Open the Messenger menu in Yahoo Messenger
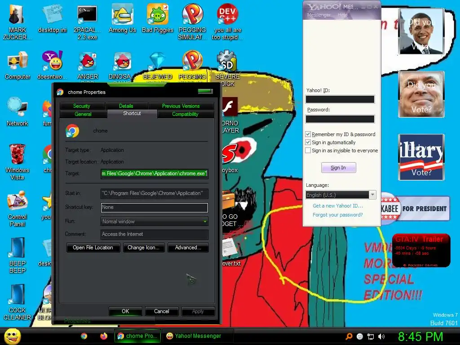 click(318, 15)
